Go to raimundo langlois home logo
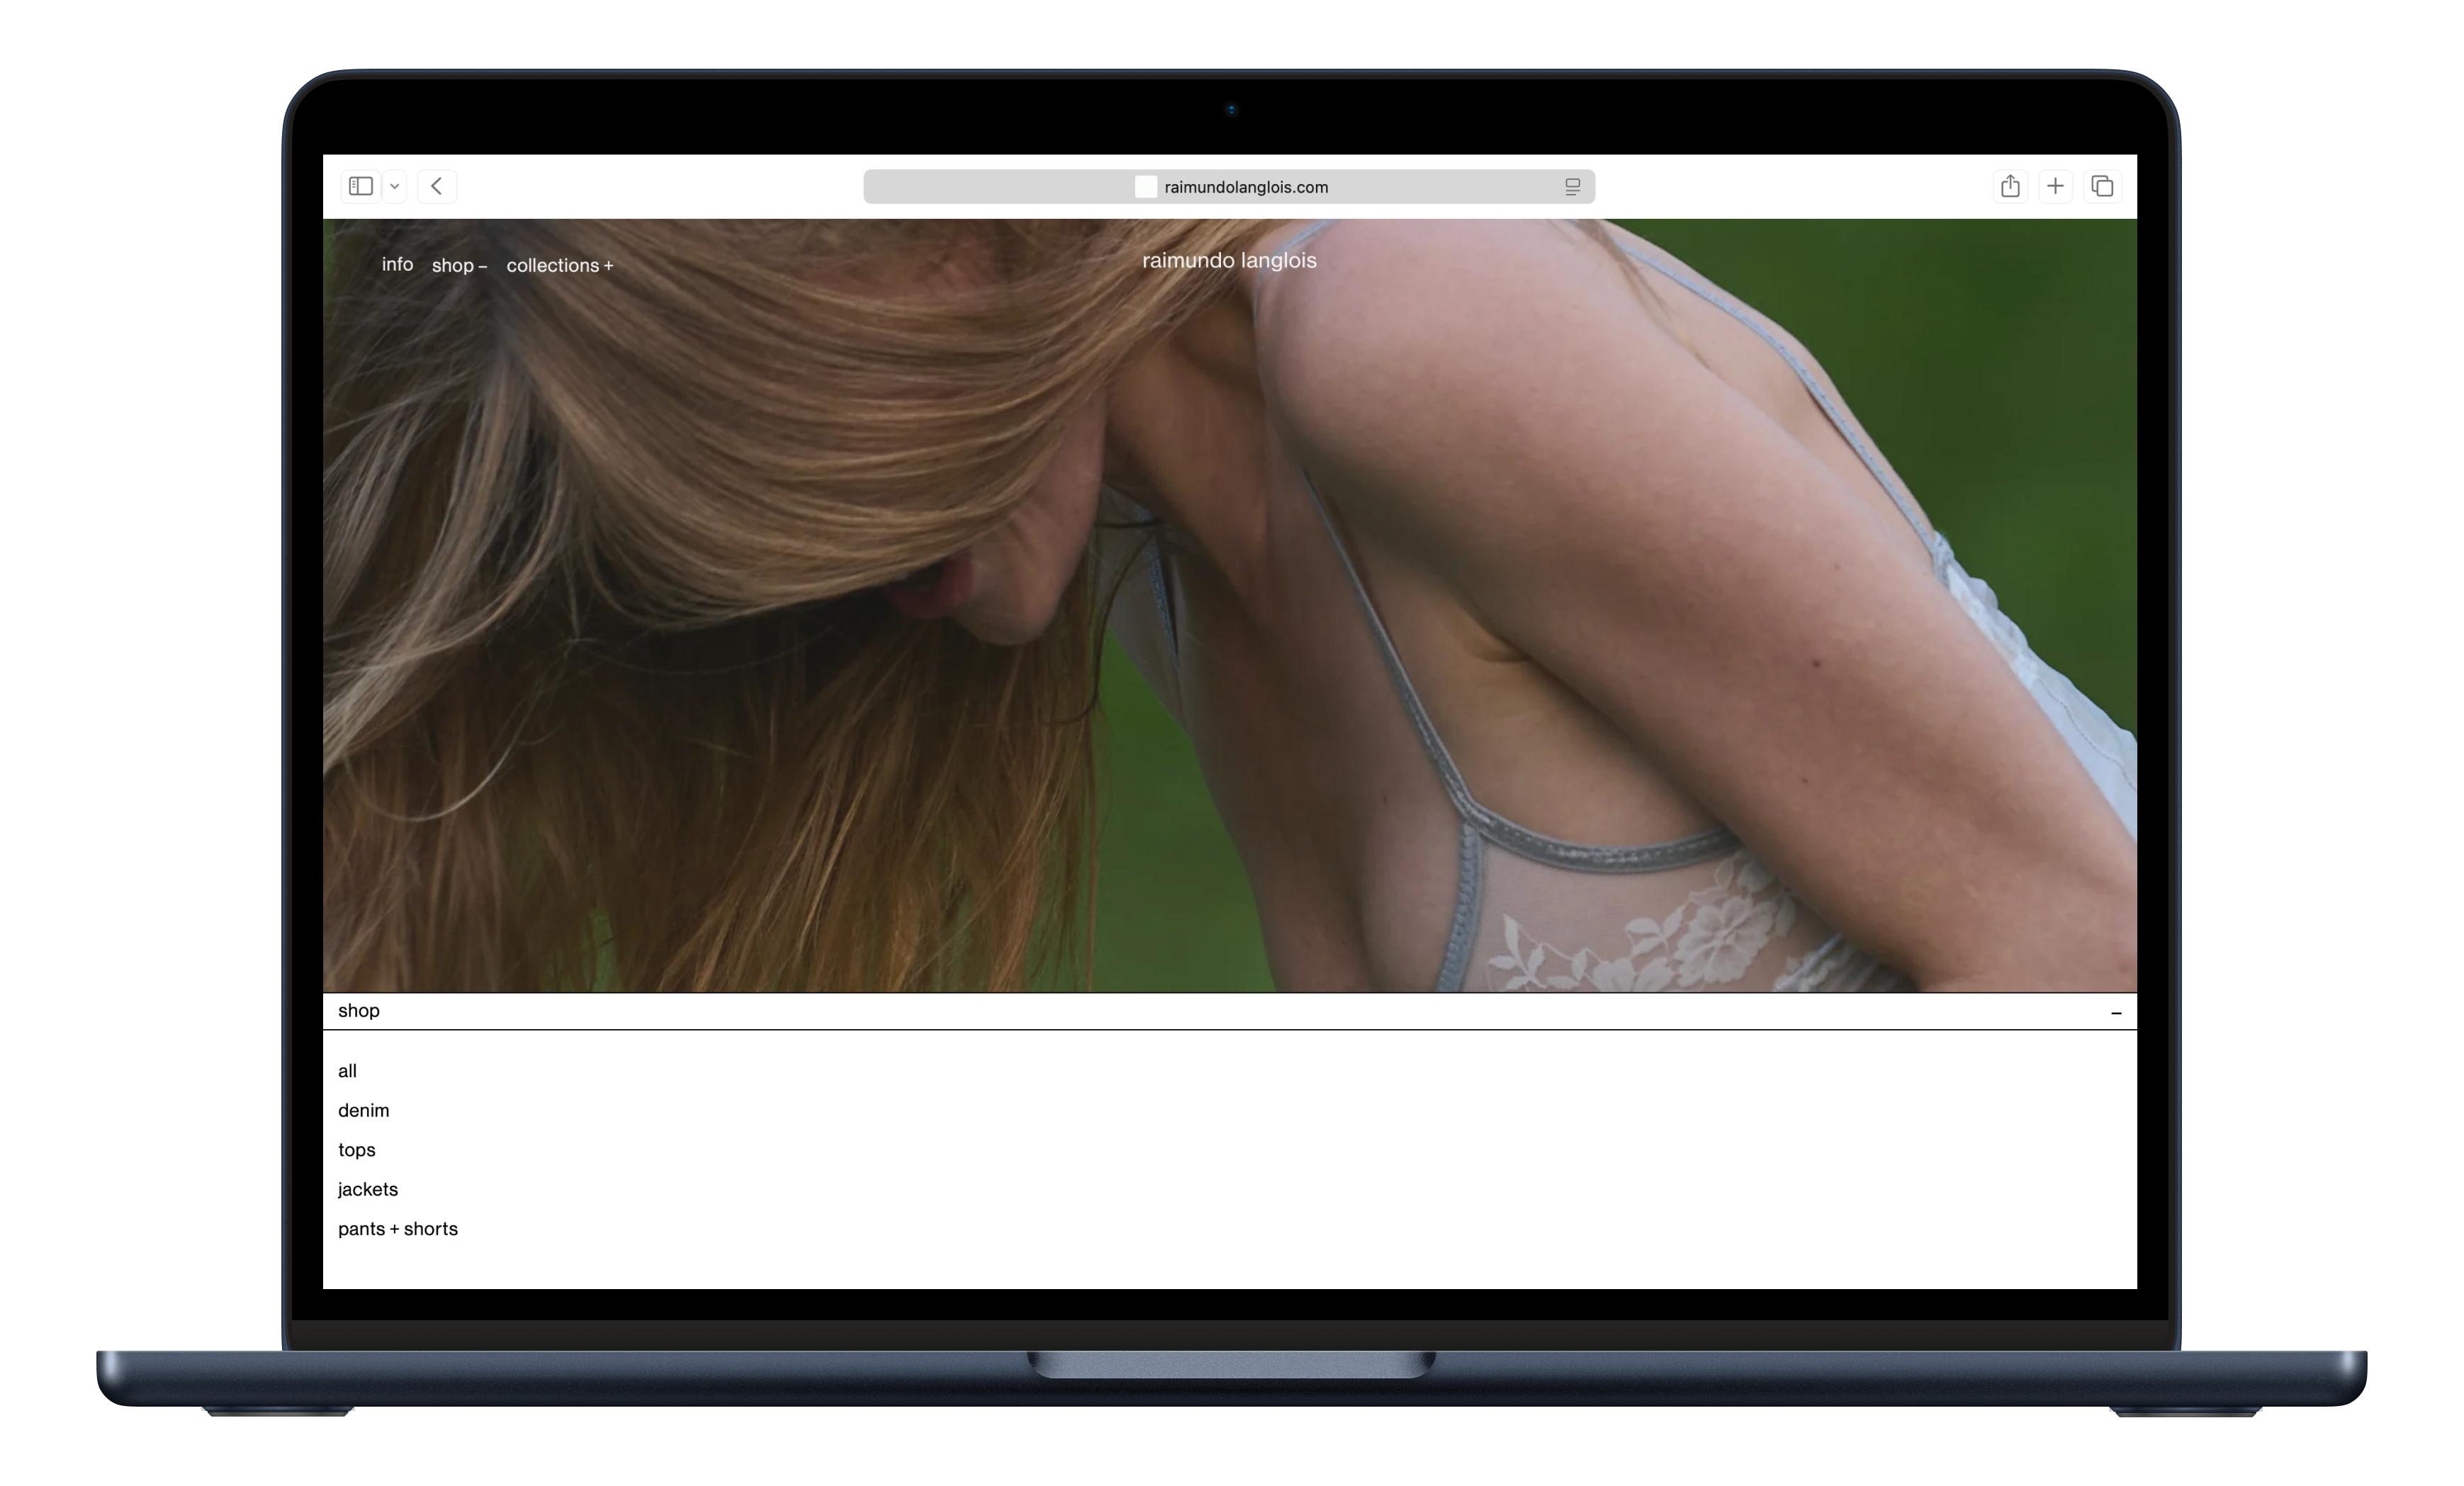2464x1486 pixels. click(x=1229, y=261)
